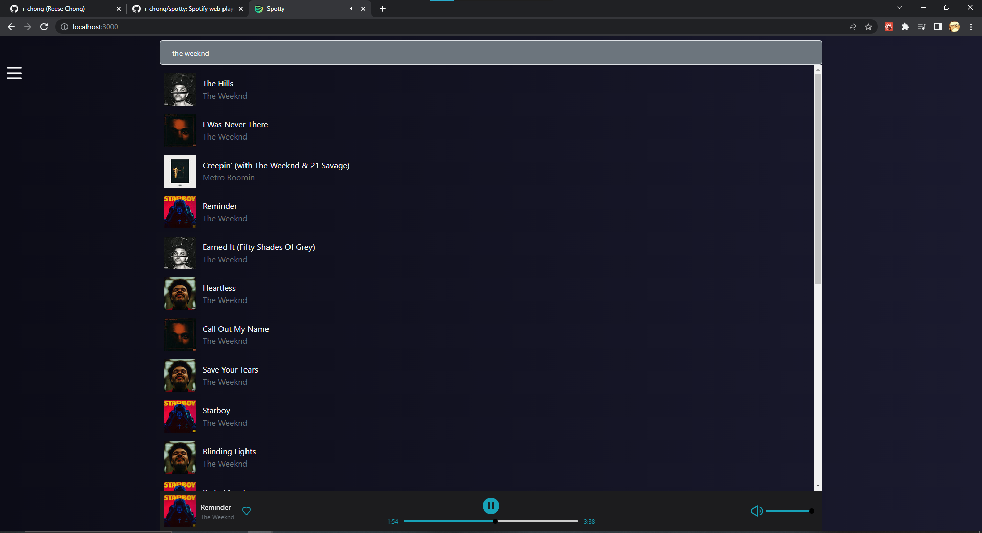Click Heartless album art thumbnail
This screenshot has height=533, width=982.
coord(180,294)
